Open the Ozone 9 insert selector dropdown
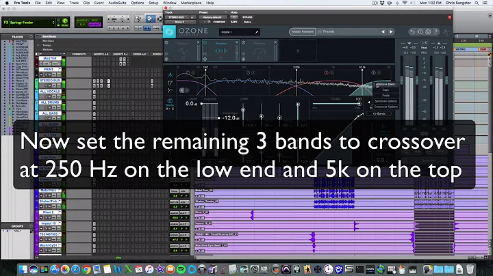Image resolution: width=493 pixels, height=276 pixels. coord(181,22)
